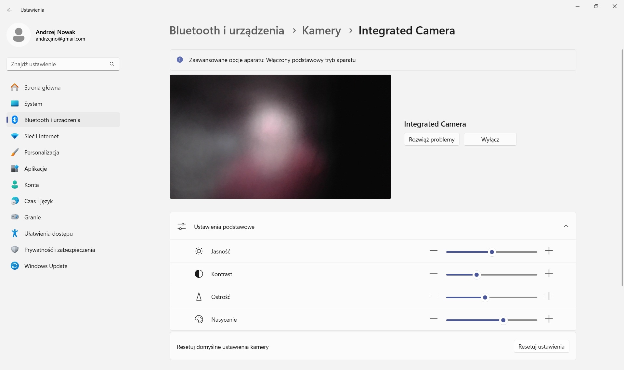Click the Kontrast slider handle
The height and width of the screenshot is (370, 624).
[x=476, y=275]
